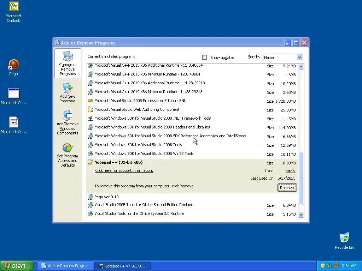This screenshot has height=271, width=362.
Task: Open the lower Microsoft-Of... document desktop icon
Action: (x=13, y=122)
